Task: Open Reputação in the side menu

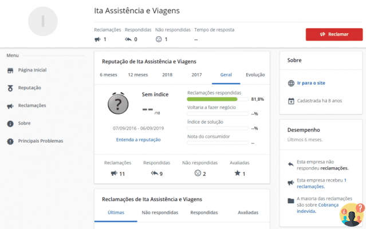Action: coord(30,88)
